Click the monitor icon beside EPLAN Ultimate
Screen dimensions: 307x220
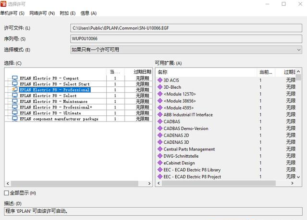coord(14,113)
